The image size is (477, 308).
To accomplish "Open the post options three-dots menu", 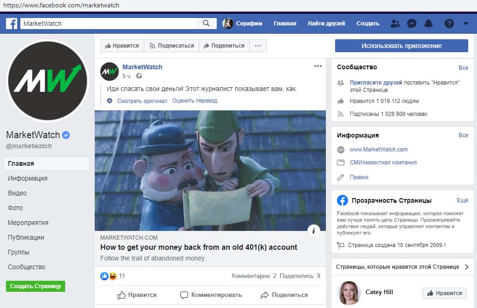I will [318, 66].
